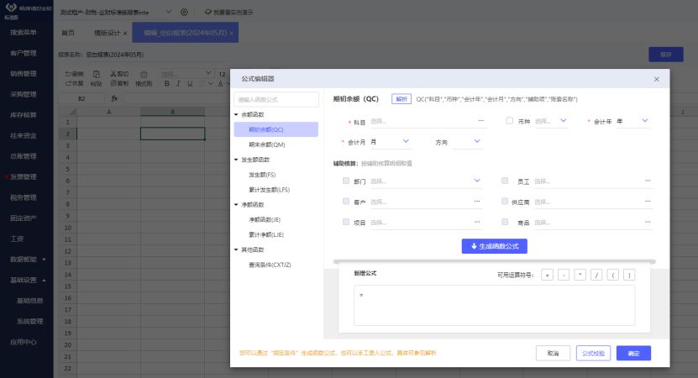Click the 解析 link beside the QC title
Viewport: 698px width, 378px height.
click(x=401, y=99)
